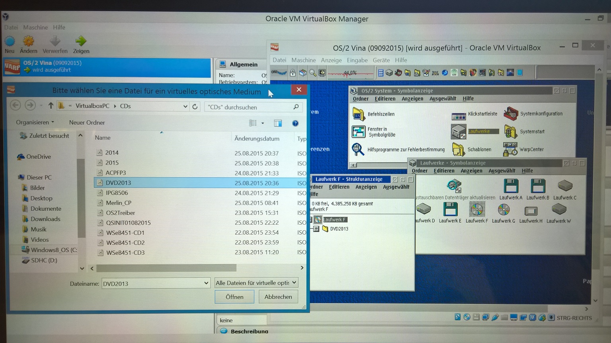Toggle the preview pane icon in file dialog
The width and height of the screenshot is (611, 343).
point(278,123)
